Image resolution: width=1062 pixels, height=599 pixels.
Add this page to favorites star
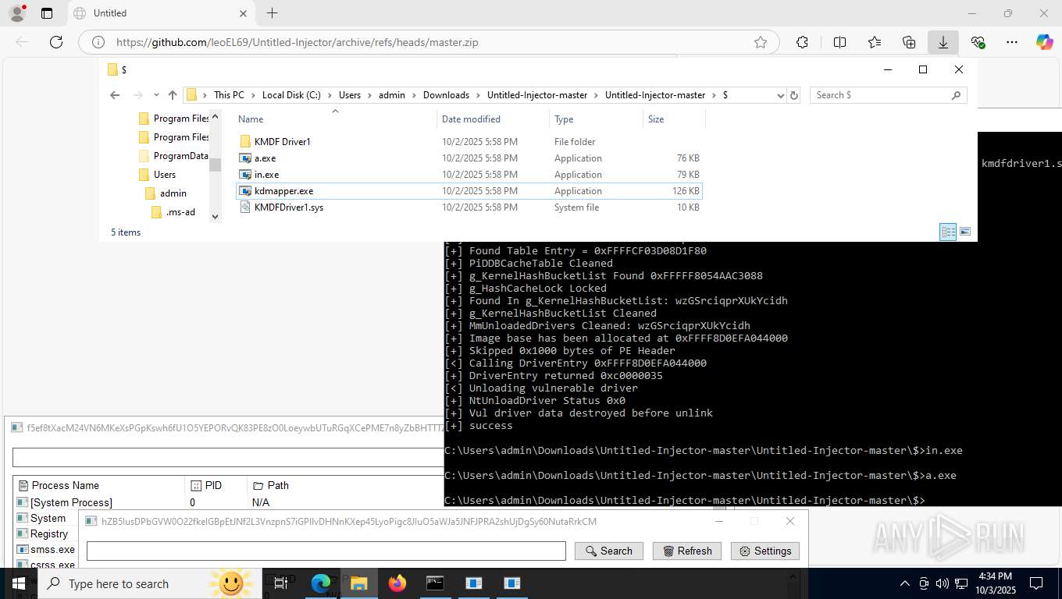point(761,42)
